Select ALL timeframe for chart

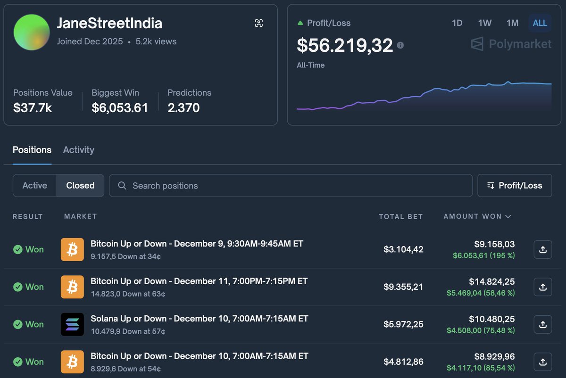pos(540,23)
